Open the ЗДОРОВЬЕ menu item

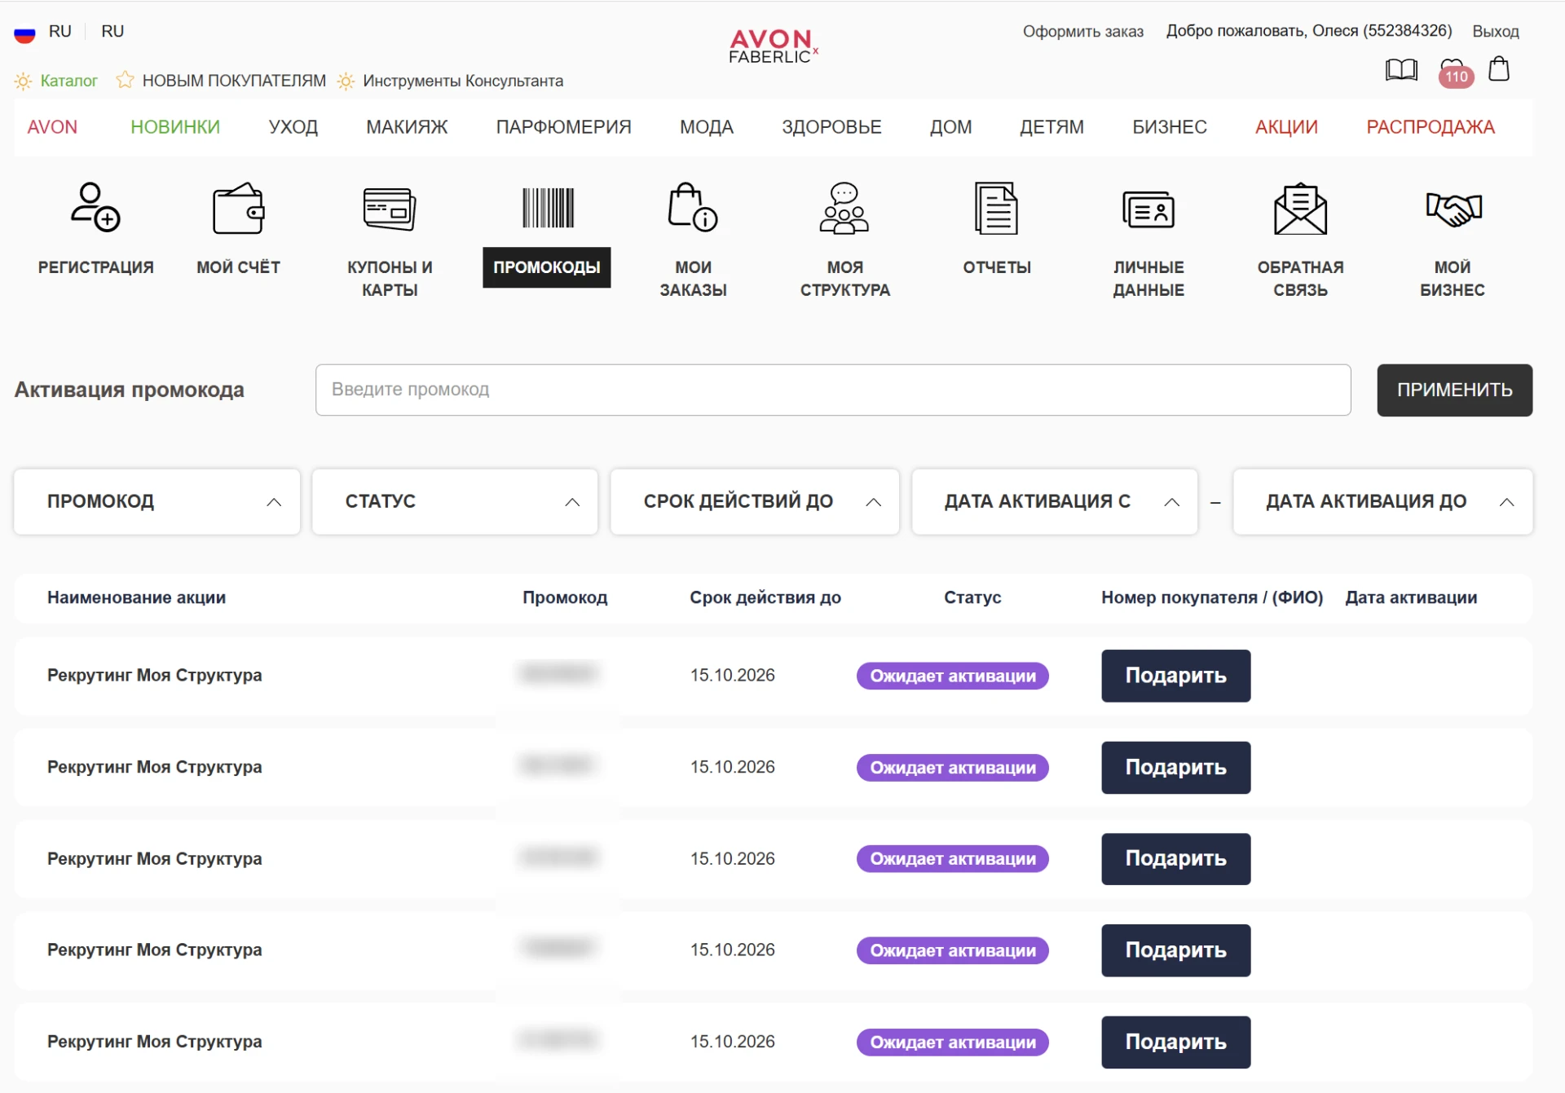(x=831, y=127)
